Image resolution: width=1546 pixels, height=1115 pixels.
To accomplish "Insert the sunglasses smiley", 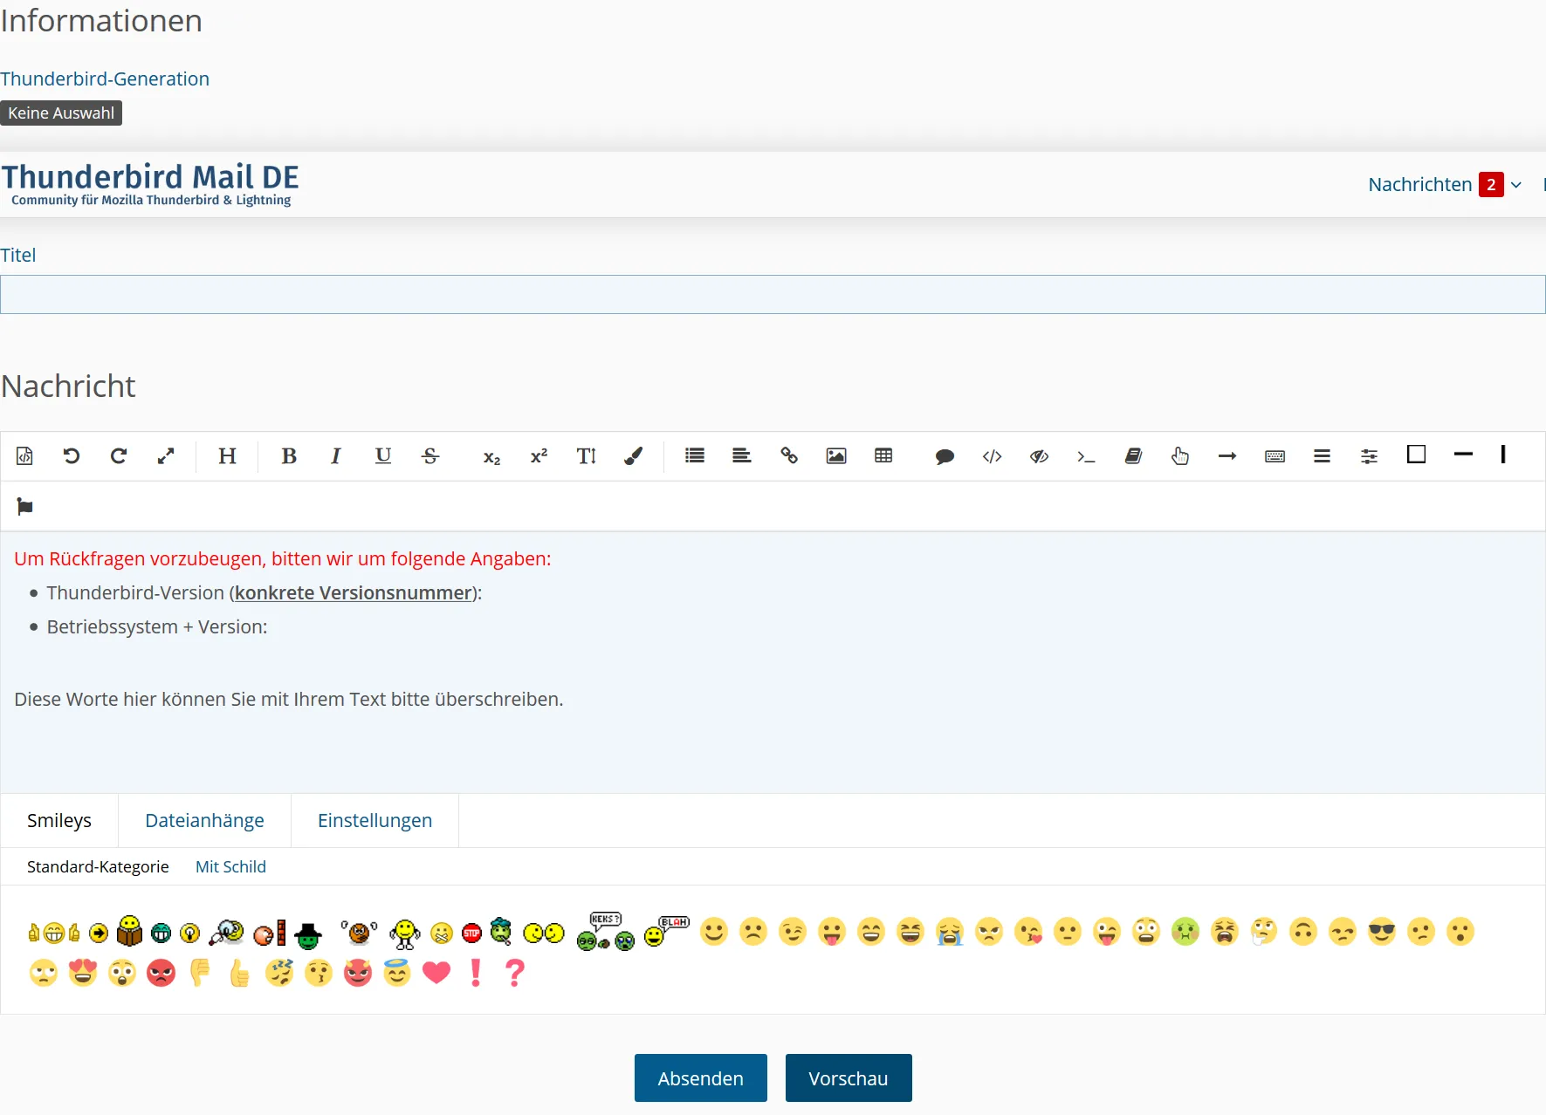I will pos(1382,932).
